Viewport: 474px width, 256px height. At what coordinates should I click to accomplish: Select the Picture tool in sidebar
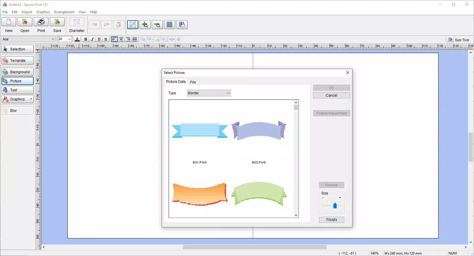pyautogui.click(x=18, y=81)
